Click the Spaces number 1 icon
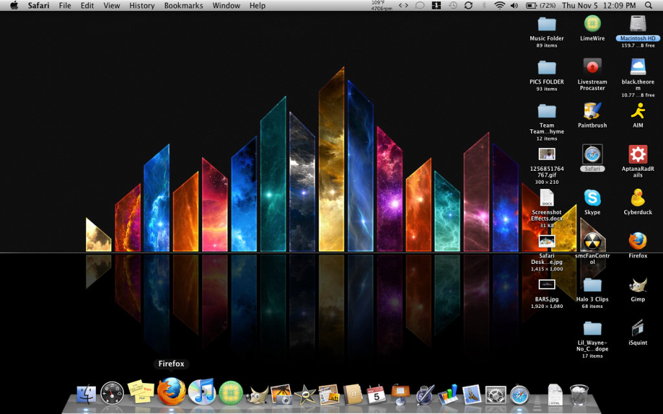663x414 pixels. [436, 5]
